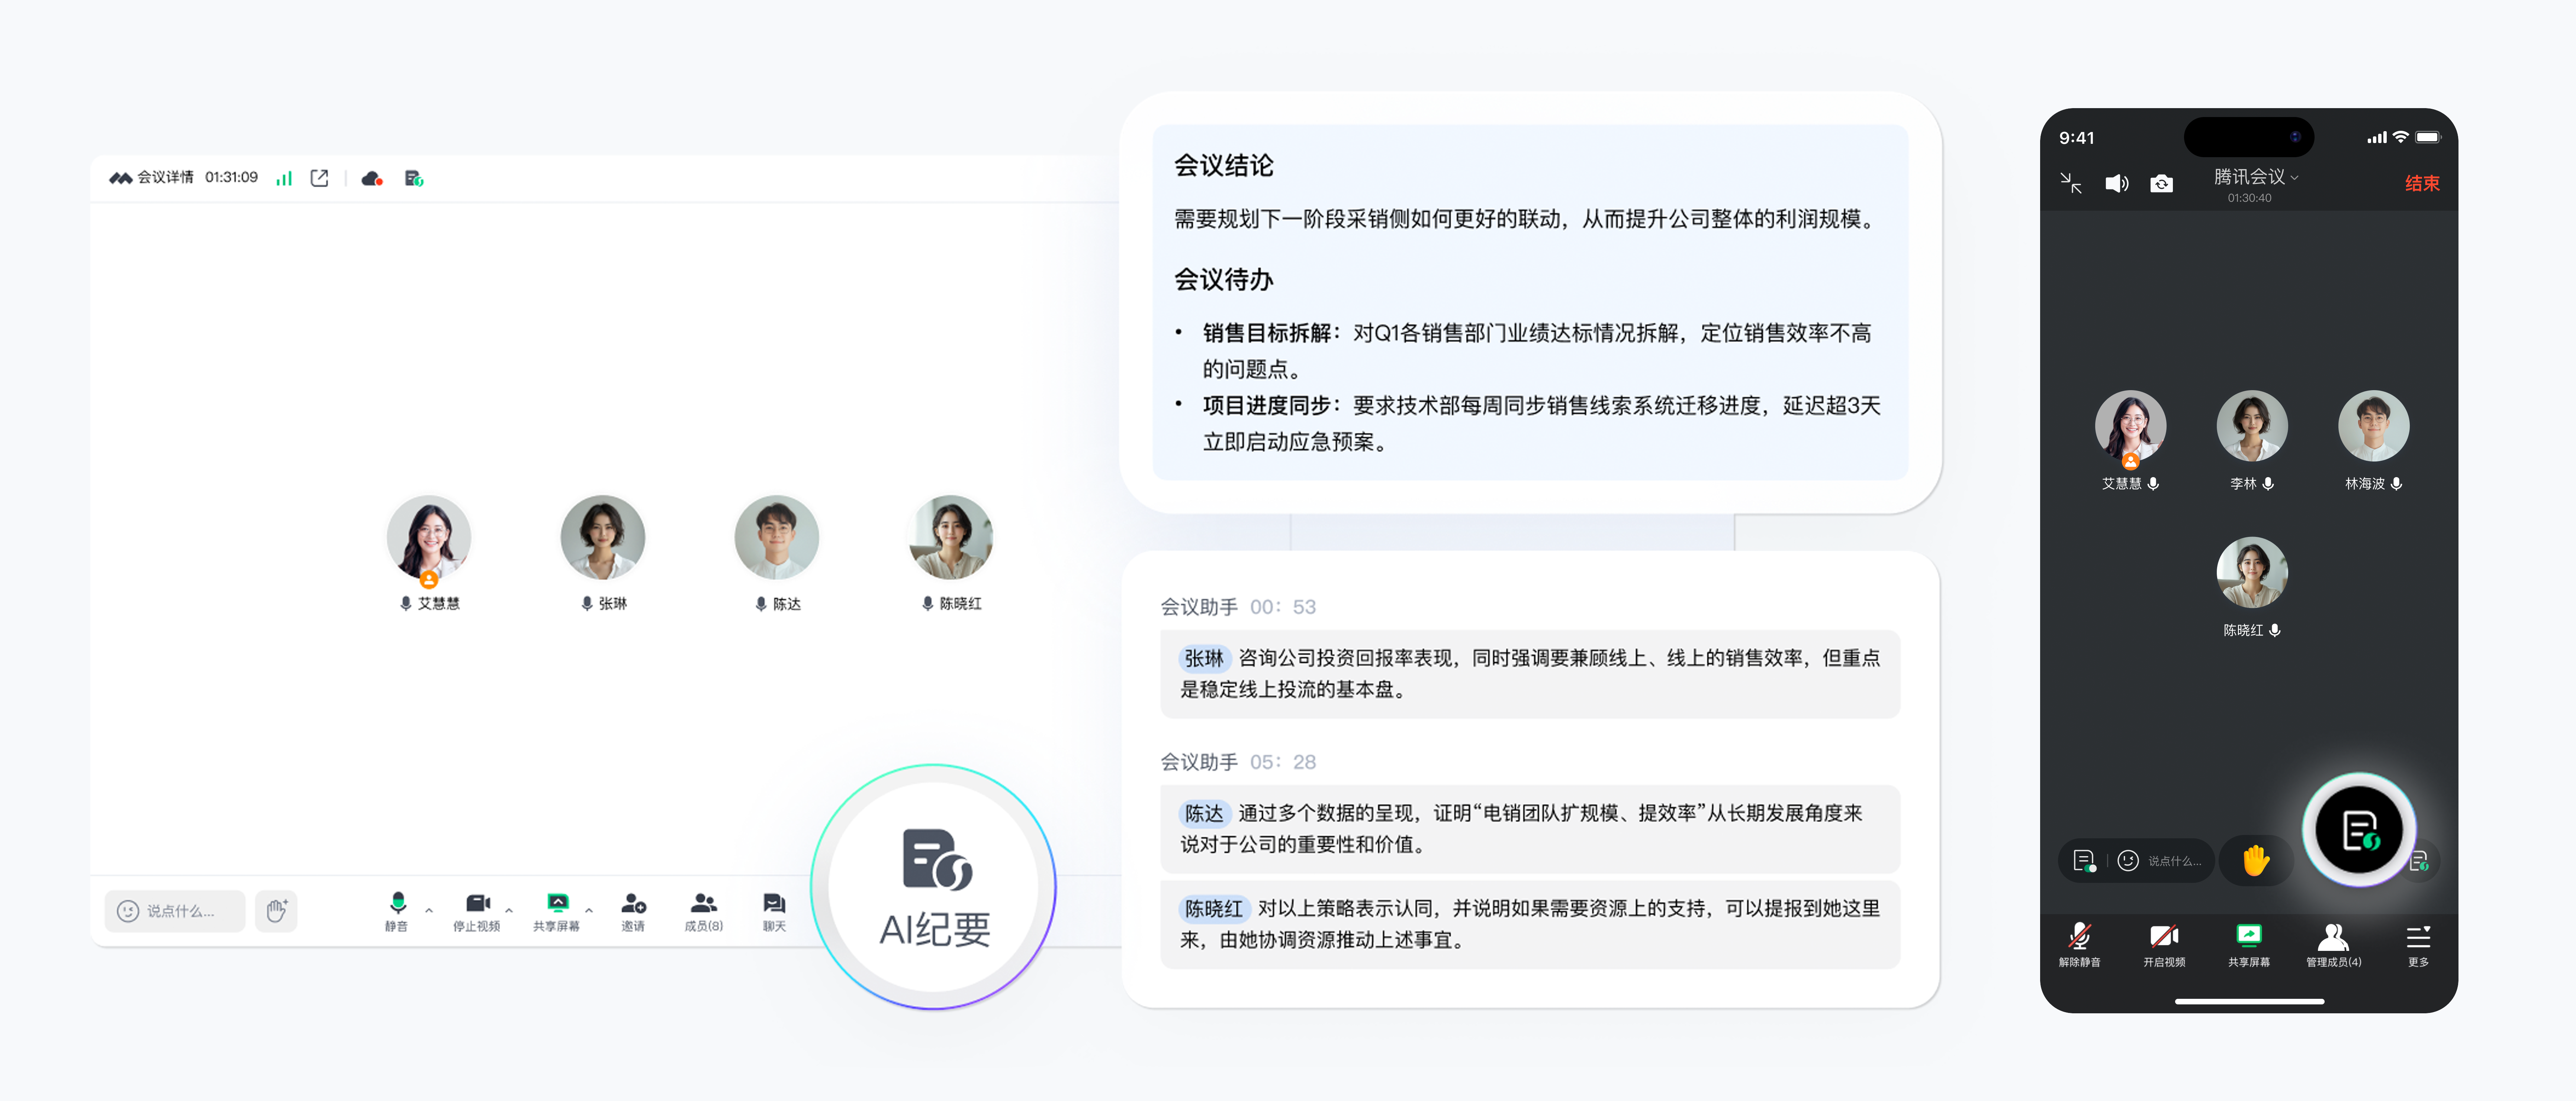Open 更多 menu on mobile toolbar
Screen dimensions: 2576x1101
coord(2418,943)
